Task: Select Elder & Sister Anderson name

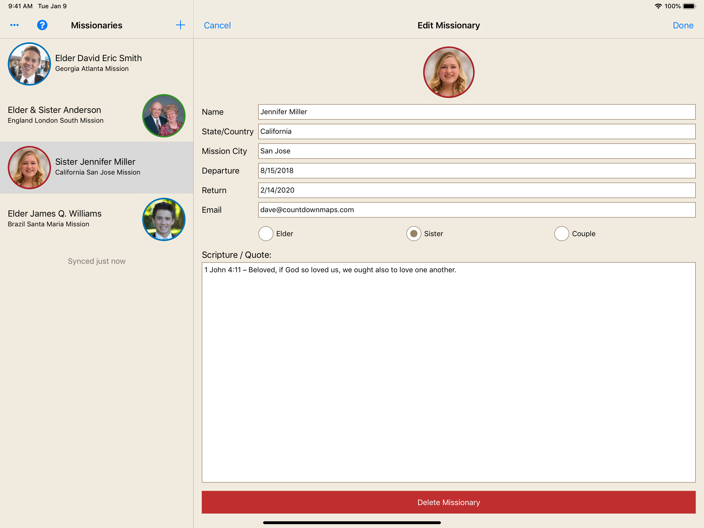Action: (54, 110)
